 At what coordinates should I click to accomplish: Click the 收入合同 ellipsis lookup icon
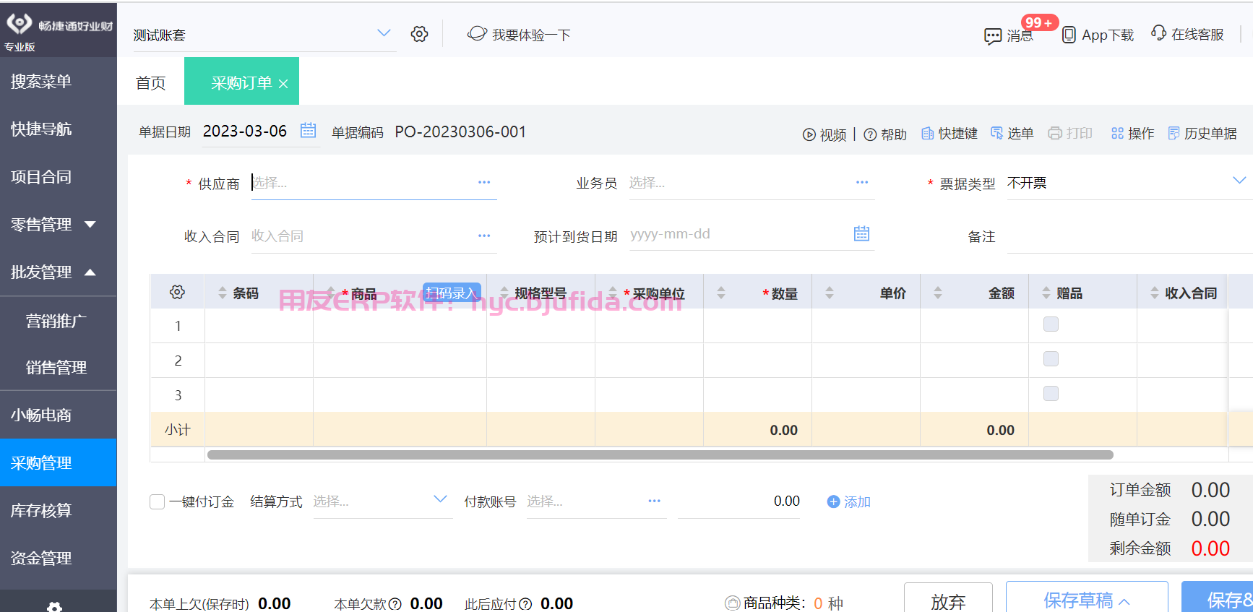(x=484, y=236)
